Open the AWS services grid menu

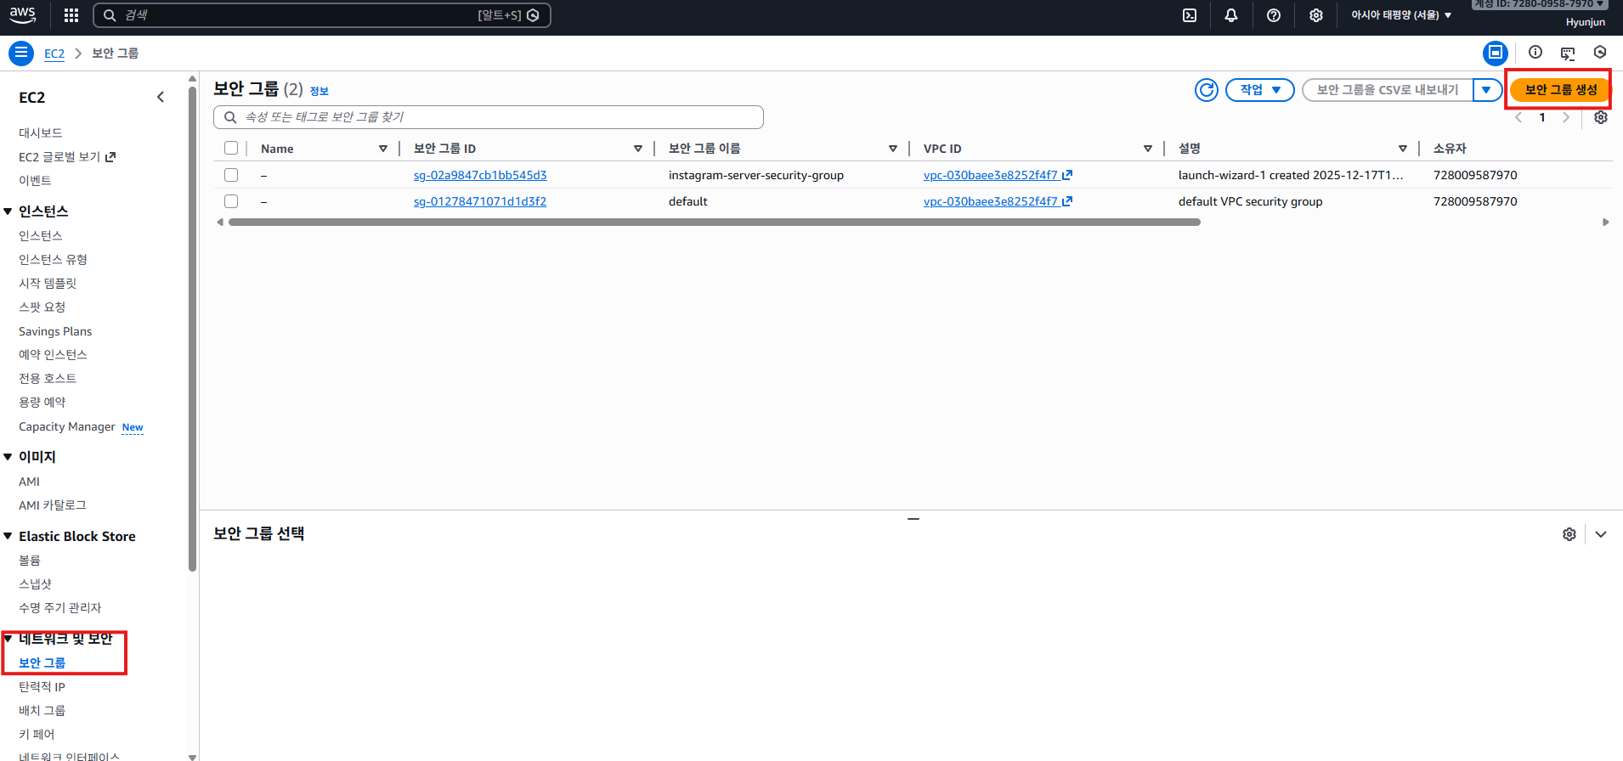[x=71, y=15]
